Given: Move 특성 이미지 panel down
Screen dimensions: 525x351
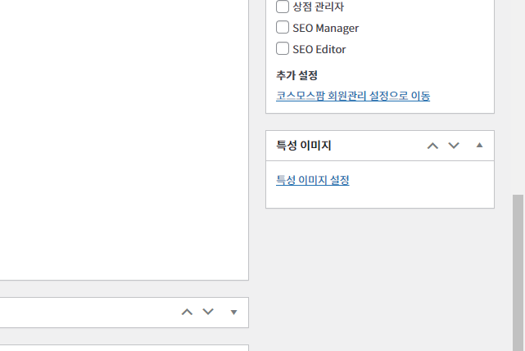Looking at the screenshot, I should pos(454,146).
